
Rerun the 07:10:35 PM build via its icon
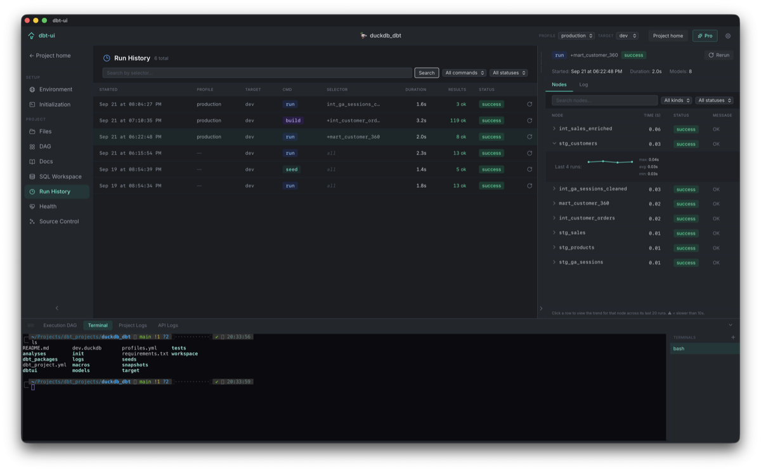530,121
